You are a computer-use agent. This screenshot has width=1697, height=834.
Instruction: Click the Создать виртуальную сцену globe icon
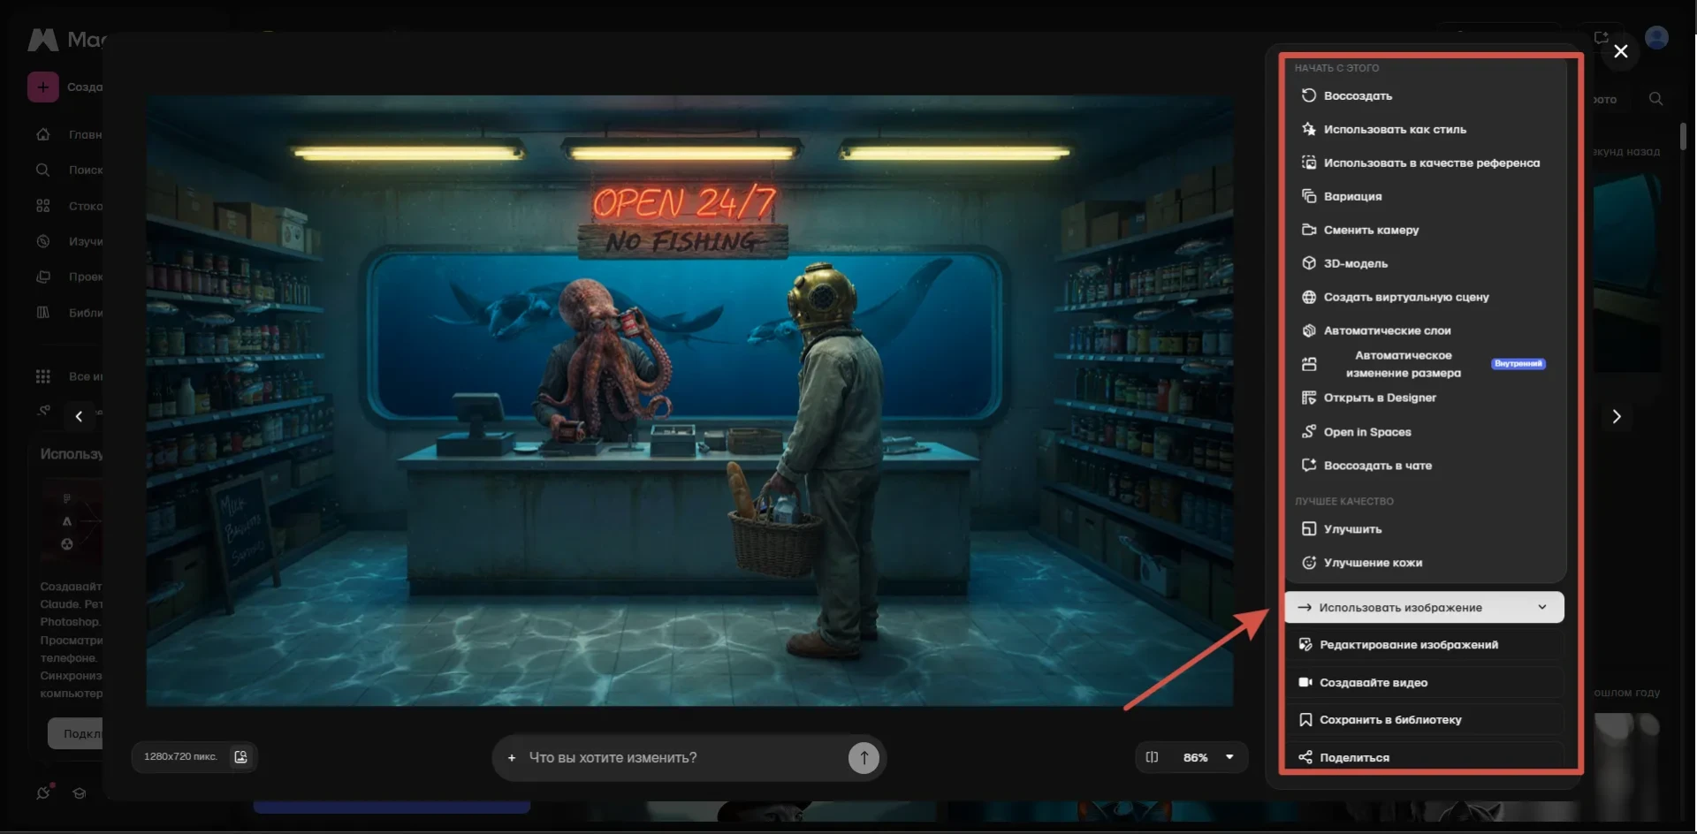(x=1309, y=297)
